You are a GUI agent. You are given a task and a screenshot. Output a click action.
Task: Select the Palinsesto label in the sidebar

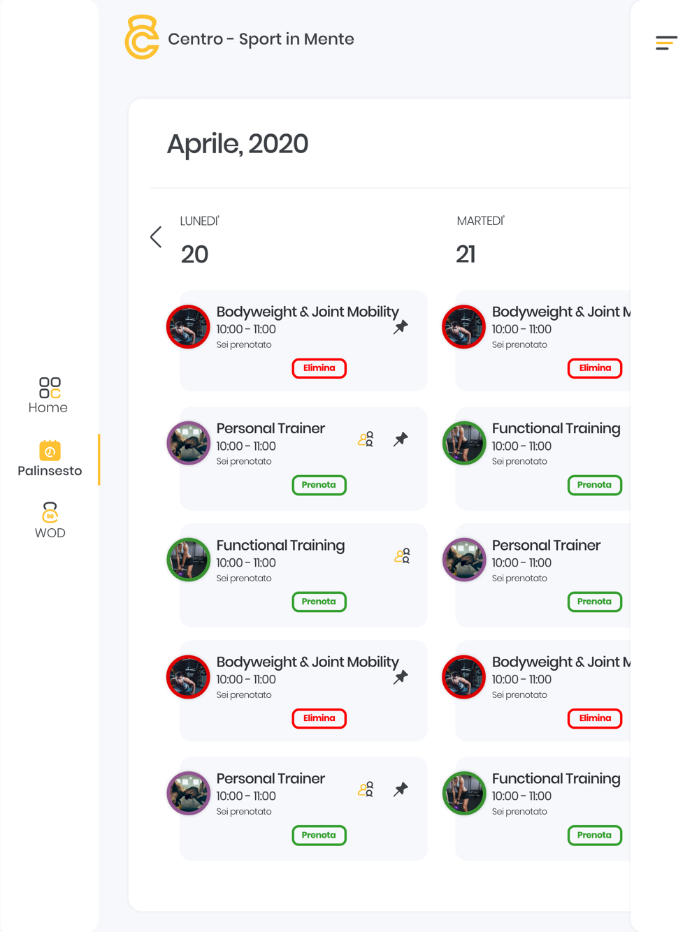click(50, 471)
